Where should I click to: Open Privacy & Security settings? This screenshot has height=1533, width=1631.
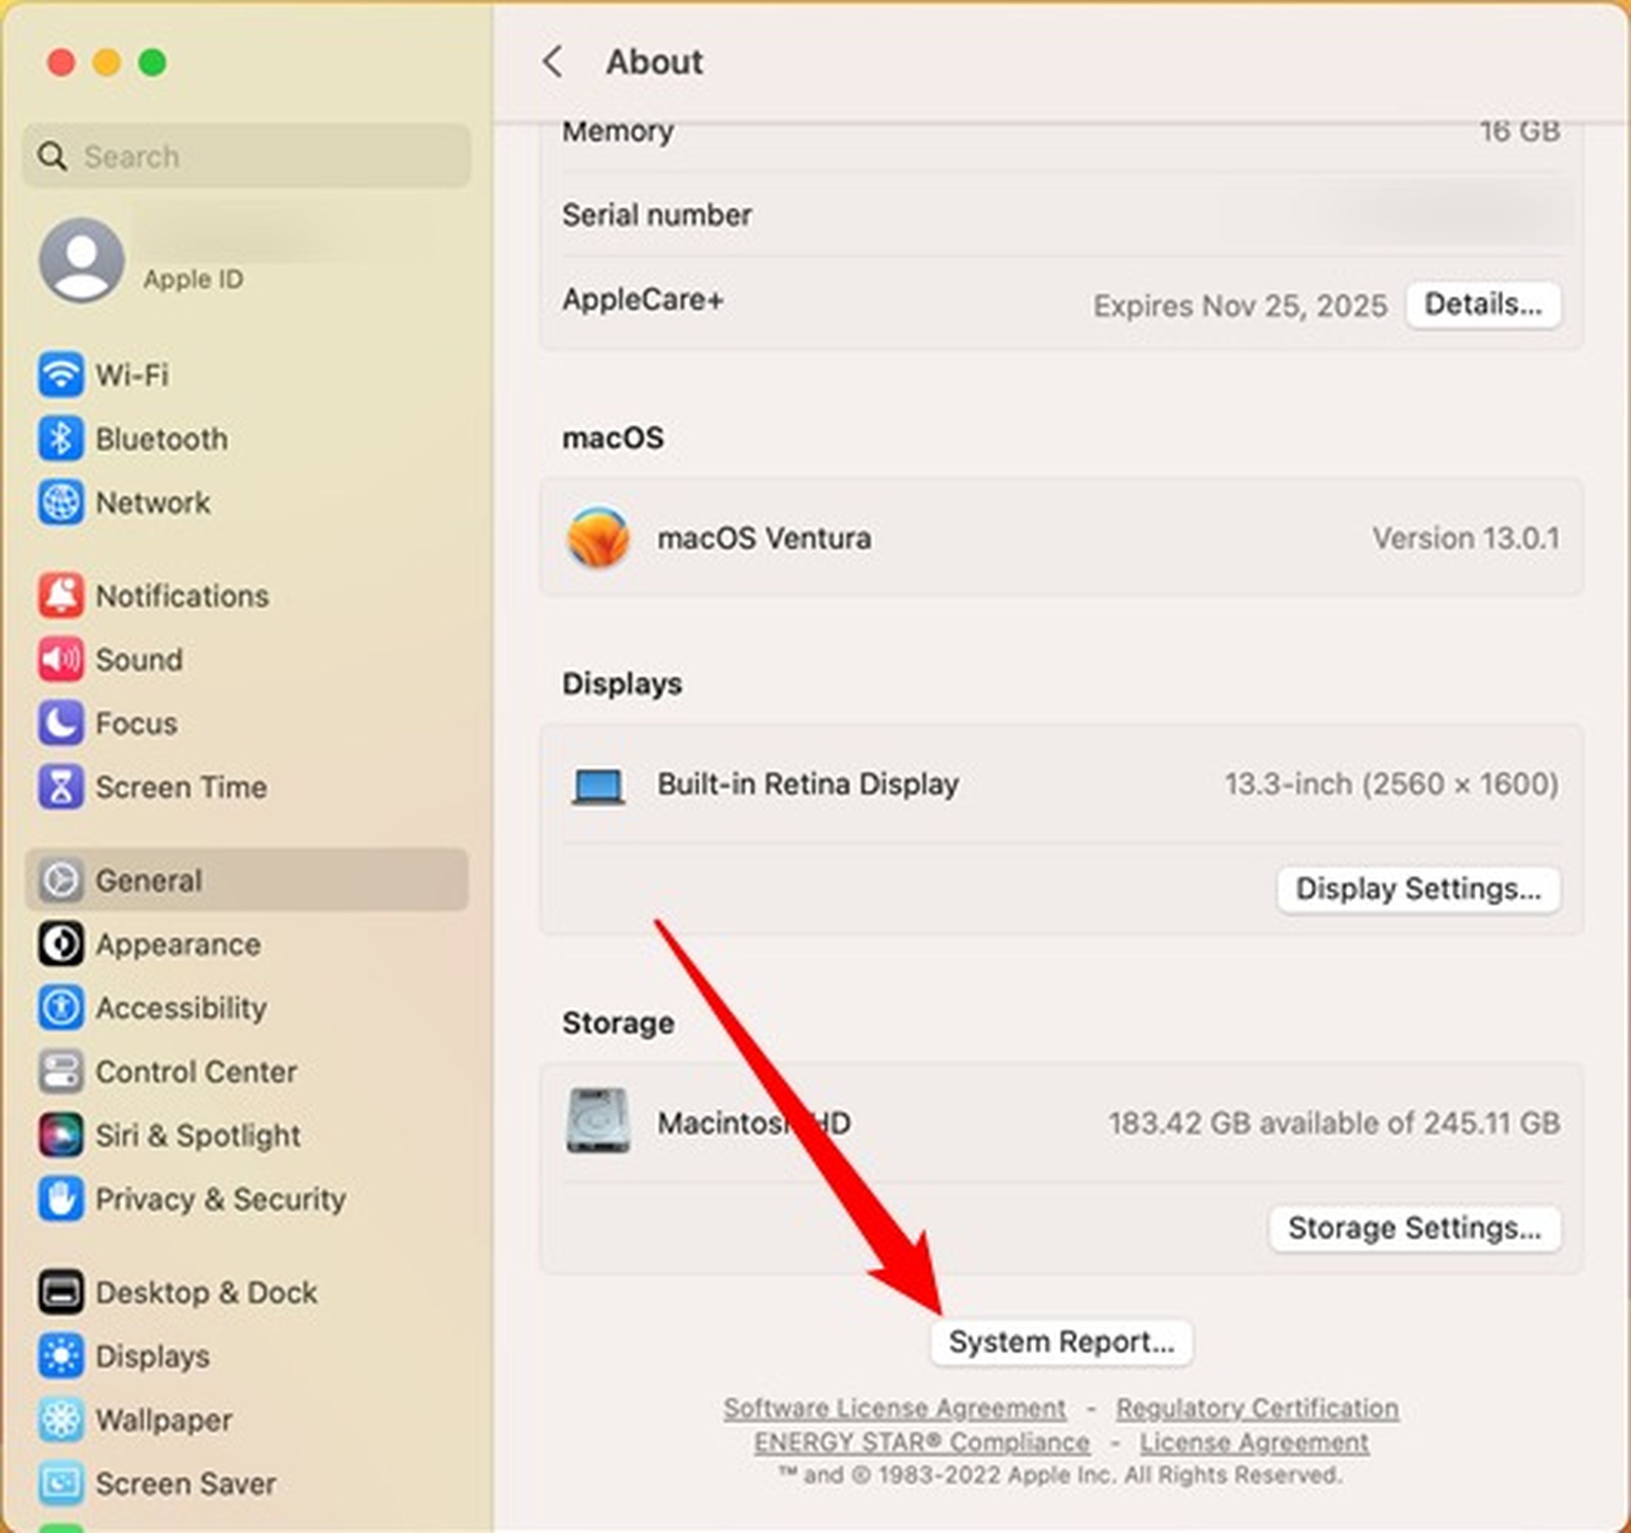point(220,1199)
